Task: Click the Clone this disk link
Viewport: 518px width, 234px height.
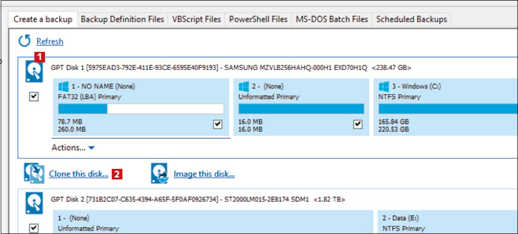Action: (78, 174)
